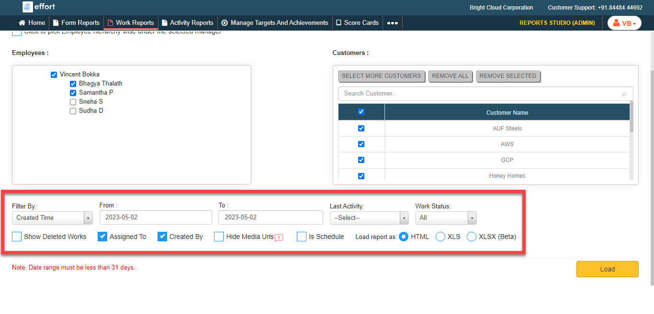Open the Filter By dropdown
The image size is (654, 314).
[52, 218]
